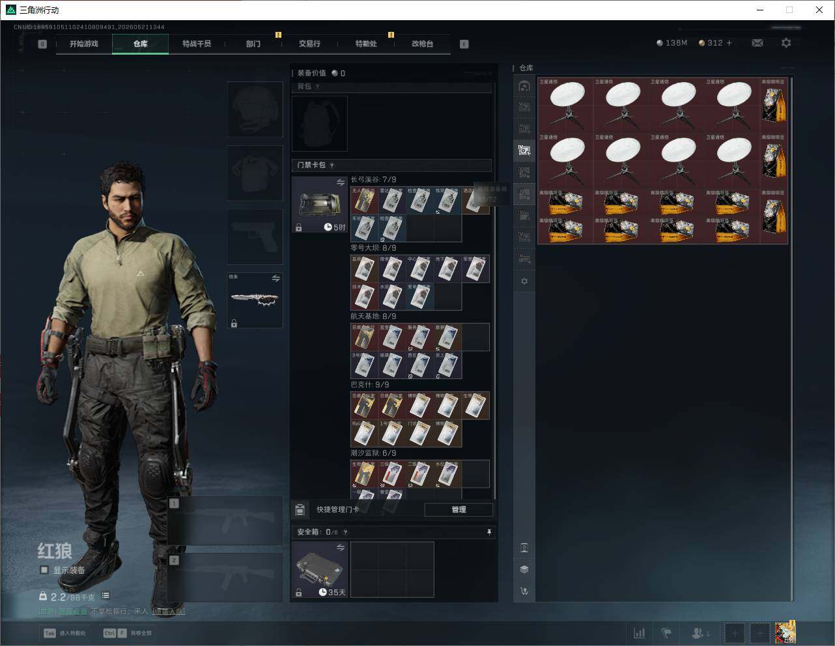Click the empty backpack slot
The image size is (835, 646).
tap(320, 124)
